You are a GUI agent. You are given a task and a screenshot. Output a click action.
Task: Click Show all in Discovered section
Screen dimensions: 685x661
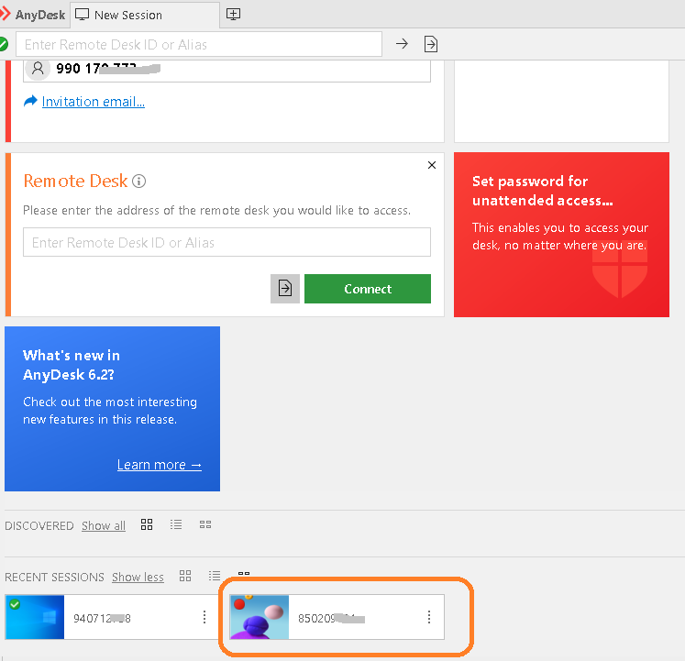(104, 525)
